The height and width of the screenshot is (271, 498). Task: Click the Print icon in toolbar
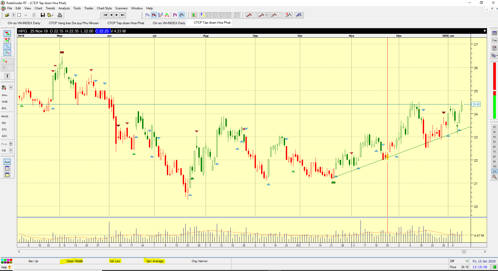tap(60, 15)
